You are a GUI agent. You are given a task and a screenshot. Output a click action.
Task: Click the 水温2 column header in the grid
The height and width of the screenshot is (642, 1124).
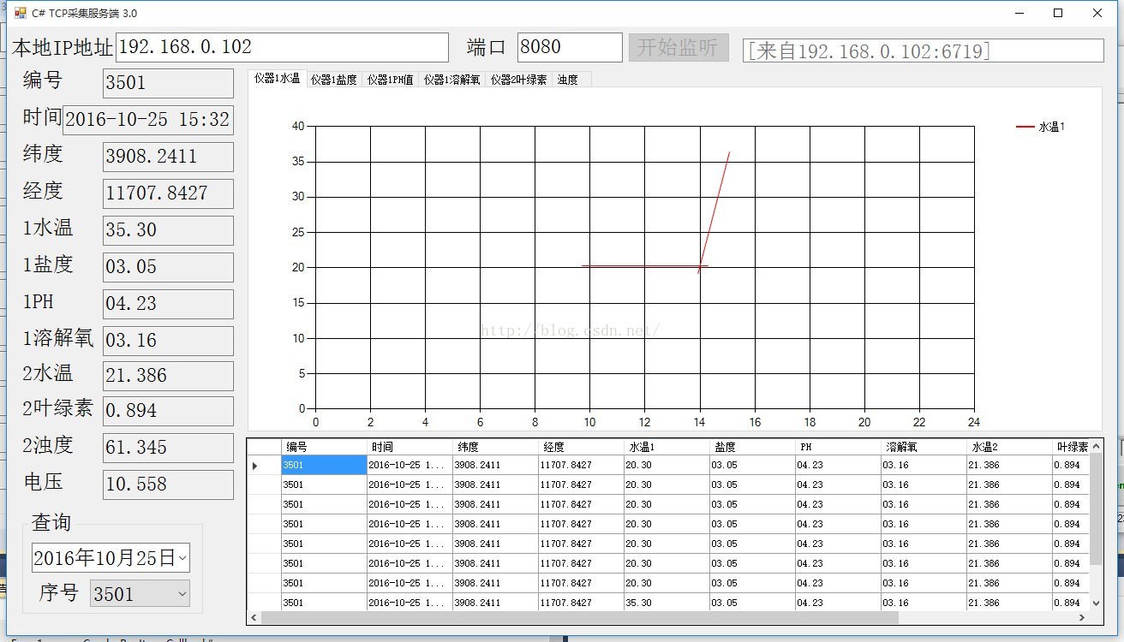click(1009, 447)
